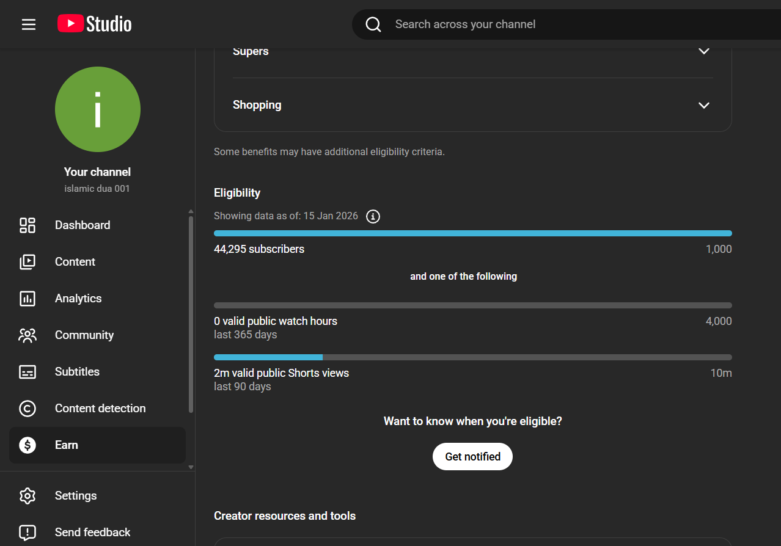This screenshot has height=546, width=781.
Task: Expand the Supers section chevron
Action: [704, 51]
